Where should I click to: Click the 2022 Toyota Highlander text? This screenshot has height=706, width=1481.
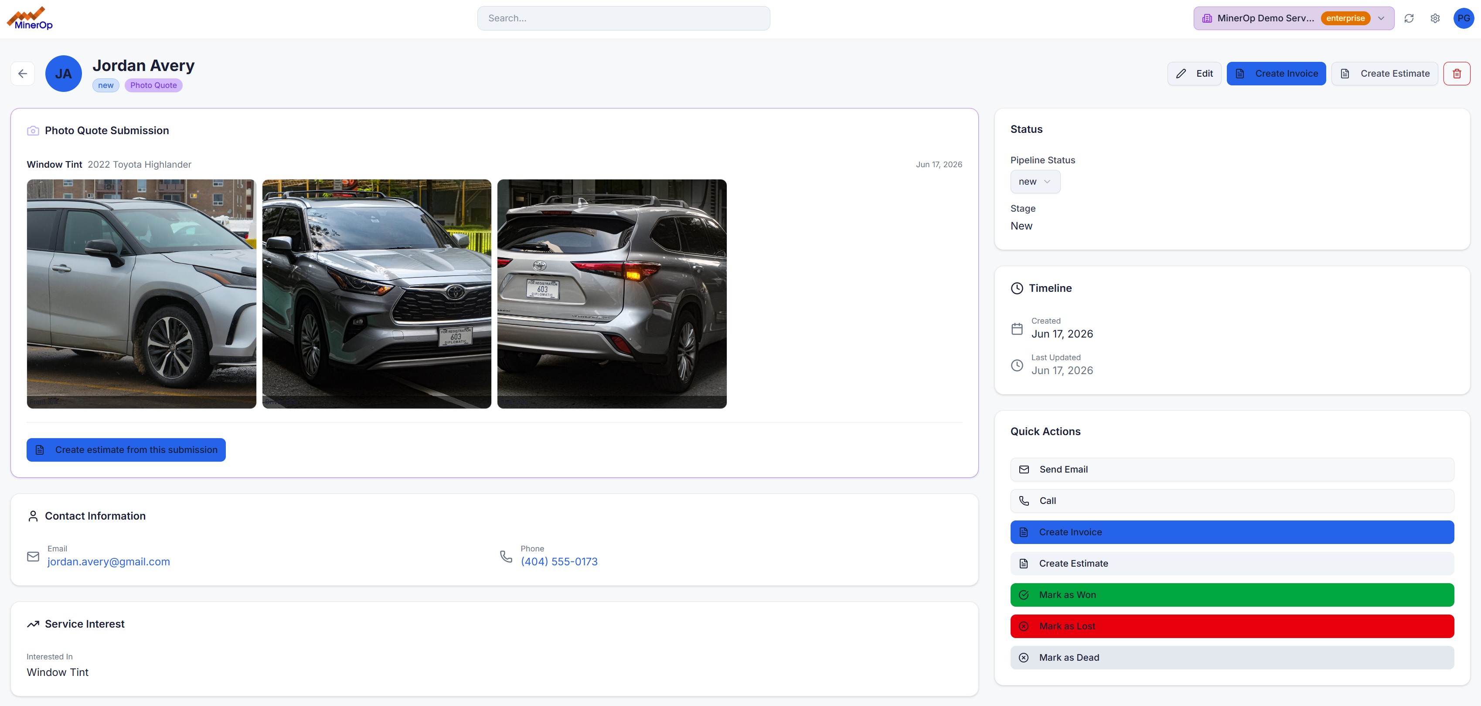click(139, 164)
